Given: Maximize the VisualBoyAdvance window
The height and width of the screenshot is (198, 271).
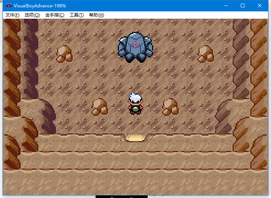Looking at the screenshot, I should tap(243, 6).
